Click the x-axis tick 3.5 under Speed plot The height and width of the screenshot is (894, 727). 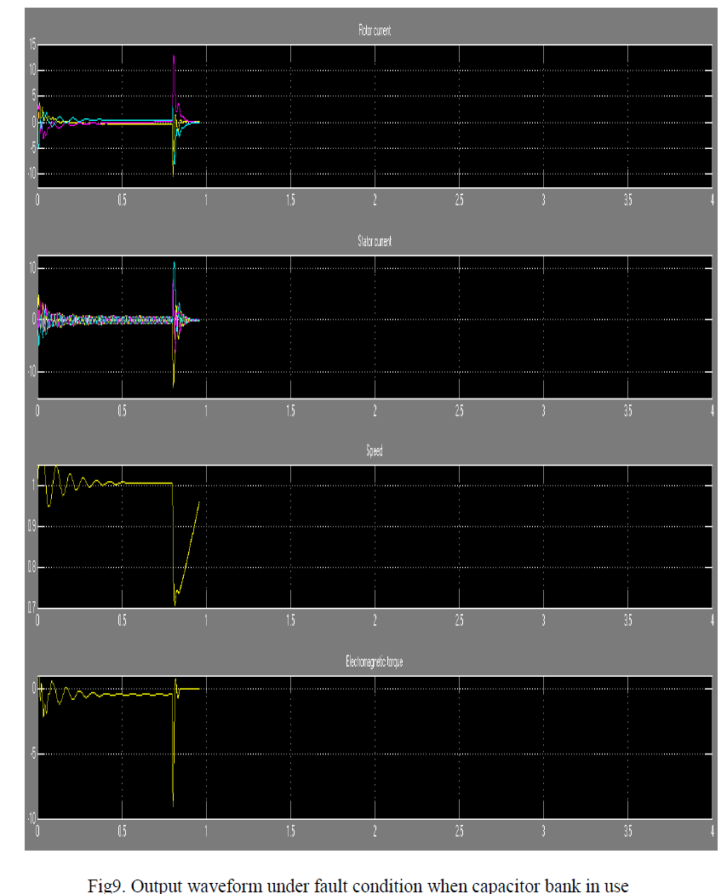[x=627, y=621]
